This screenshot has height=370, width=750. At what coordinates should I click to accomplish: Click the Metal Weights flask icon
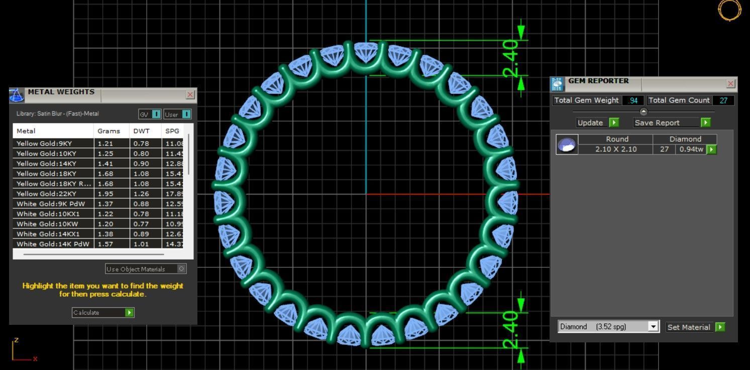click(17, 95)
